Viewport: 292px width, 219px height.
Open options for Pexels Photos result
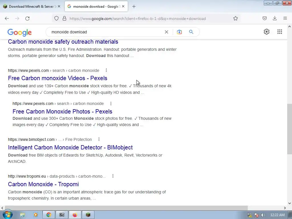111,103
